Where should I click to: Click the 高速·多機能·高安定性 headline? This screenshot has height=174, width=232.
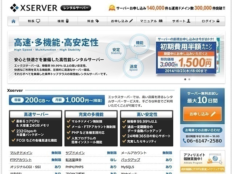(x=56, y=42)
